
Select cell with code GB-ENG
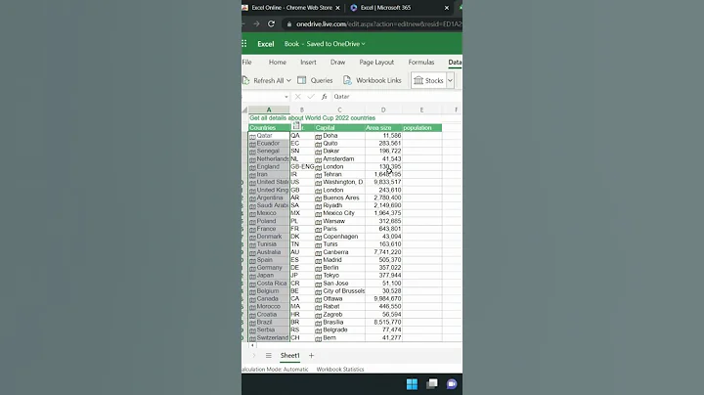[x=302, y=166]
